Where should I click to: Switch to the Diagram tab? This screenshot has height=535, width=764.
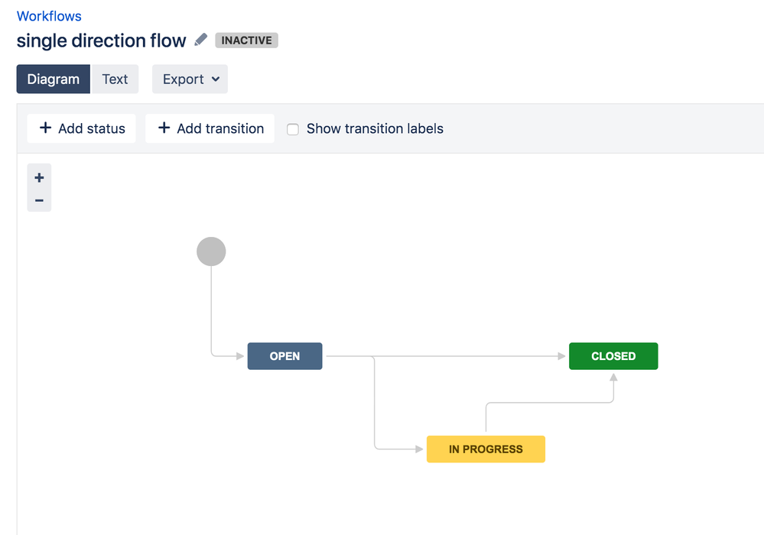[x=53, y=79]
